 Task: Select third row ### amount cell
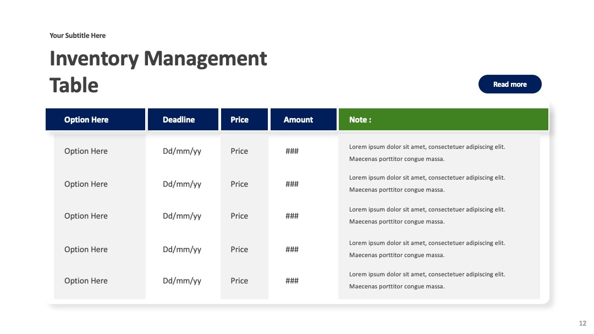(292, 216)
